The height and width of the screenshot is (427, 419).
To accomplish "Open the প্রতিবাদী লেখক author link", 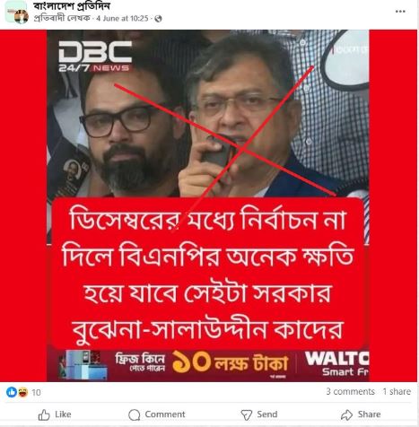I will click(x=62, y=19).
